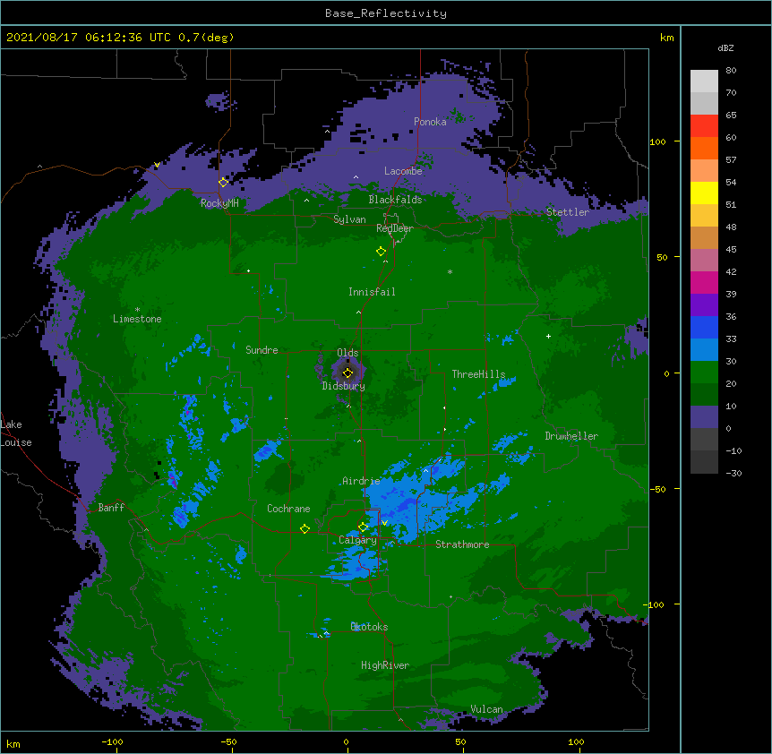Click the white asterisk marker above Limestone
Viewport: 772px width, 754px height.
point(137,310)
